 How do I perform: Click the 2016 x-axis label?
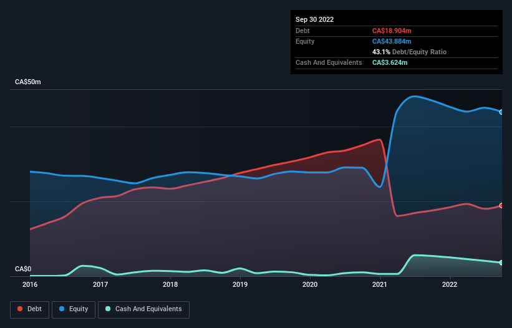coord(30,284)
